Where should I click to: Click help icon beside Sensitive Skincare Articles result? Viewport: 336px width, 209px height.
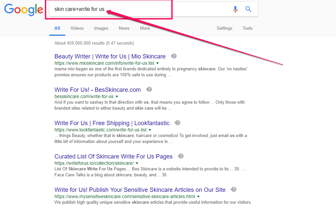pos(234,190)
